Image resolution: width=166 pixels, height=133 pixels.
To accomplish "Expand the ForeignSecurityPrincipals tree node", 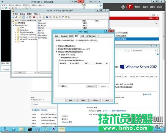I will (16, 35).
